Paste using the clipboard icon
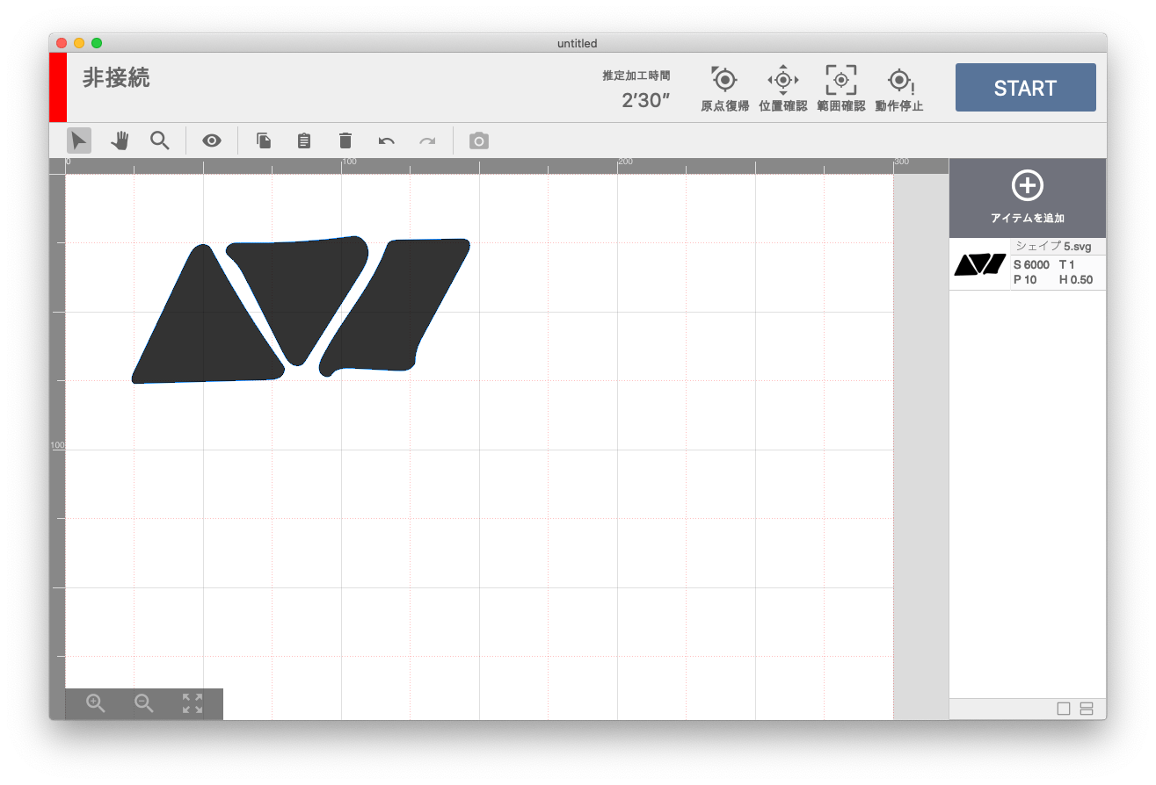The width and height of the screenshot is (1156, 785). coord(304,140)
